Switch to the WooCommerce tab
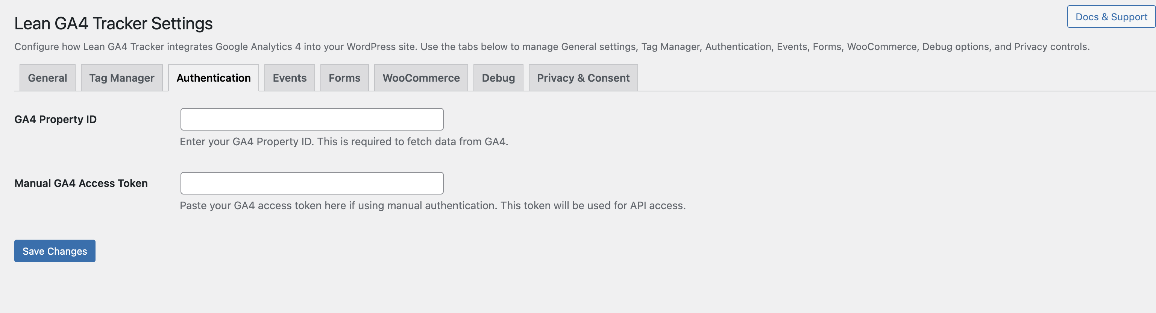This screenshot has height=313, width=1156. [421, 78]
